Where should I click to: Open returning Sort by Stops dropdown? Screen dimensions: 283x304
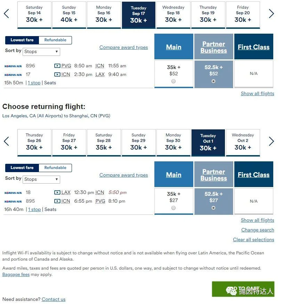click(x=42, y=179)
